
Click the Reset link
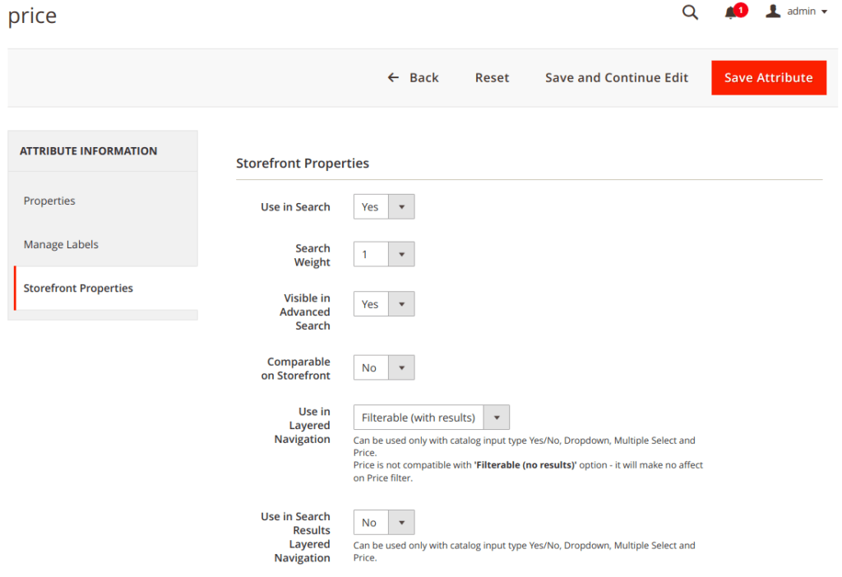(x=492, y=77)
